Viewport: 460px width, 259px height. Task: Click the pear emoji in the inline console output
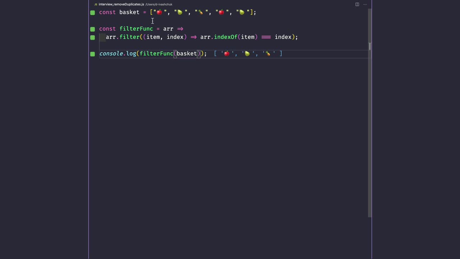point(247,53)
